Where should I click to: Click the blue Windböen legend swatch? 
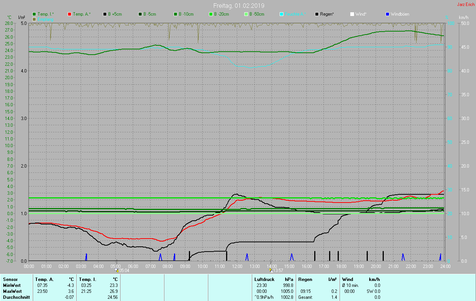387,14
